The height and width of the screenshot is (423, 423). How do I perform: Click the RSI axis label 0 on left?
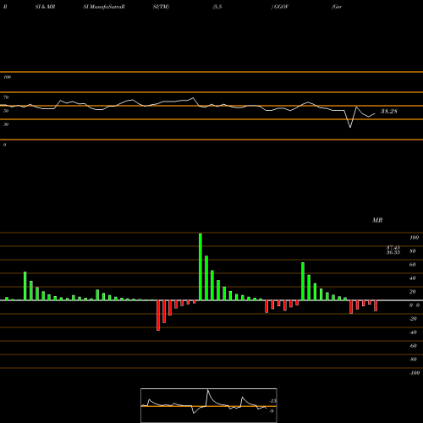tap(4, 145)
